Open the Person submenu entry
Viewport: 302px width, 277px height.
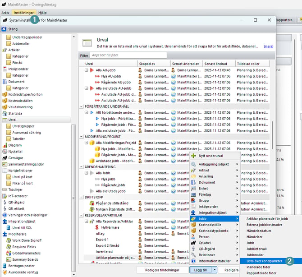(x=215, y=237)
